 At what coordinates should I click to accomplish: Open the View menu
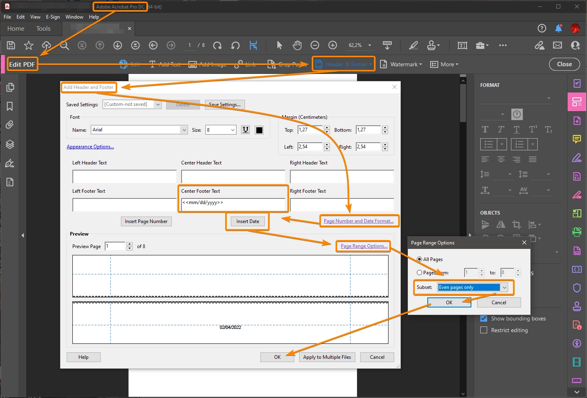[35, 17]
